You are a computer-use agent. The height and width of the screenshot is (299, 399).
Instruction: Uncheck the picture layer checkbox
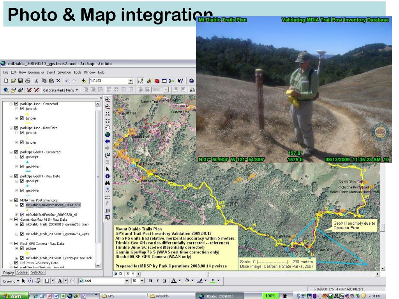click(22, 248)
